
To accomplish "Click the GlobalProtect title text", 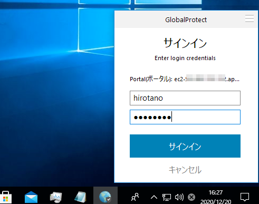I will point(186,20).
